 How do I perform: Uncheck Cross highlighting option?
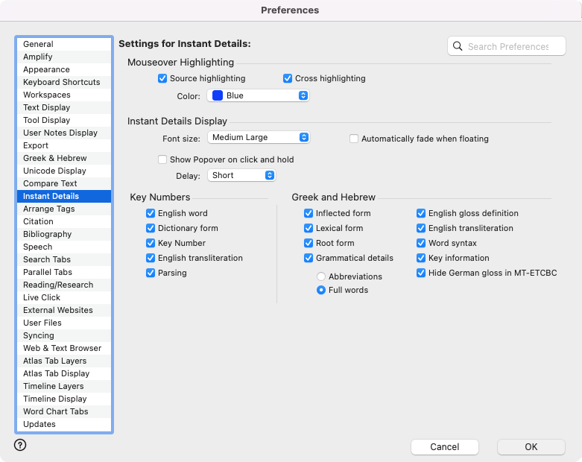(x=288, y=78)
